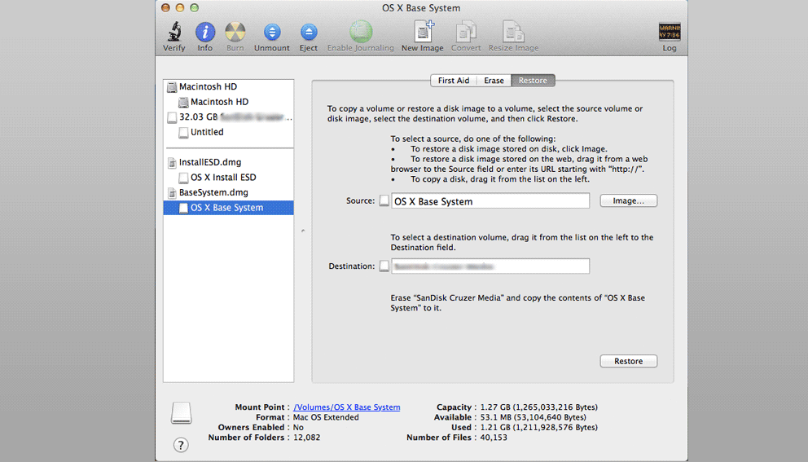
Task: Click the Capacity value 1.27 GB text
Action: click(539, 407)
